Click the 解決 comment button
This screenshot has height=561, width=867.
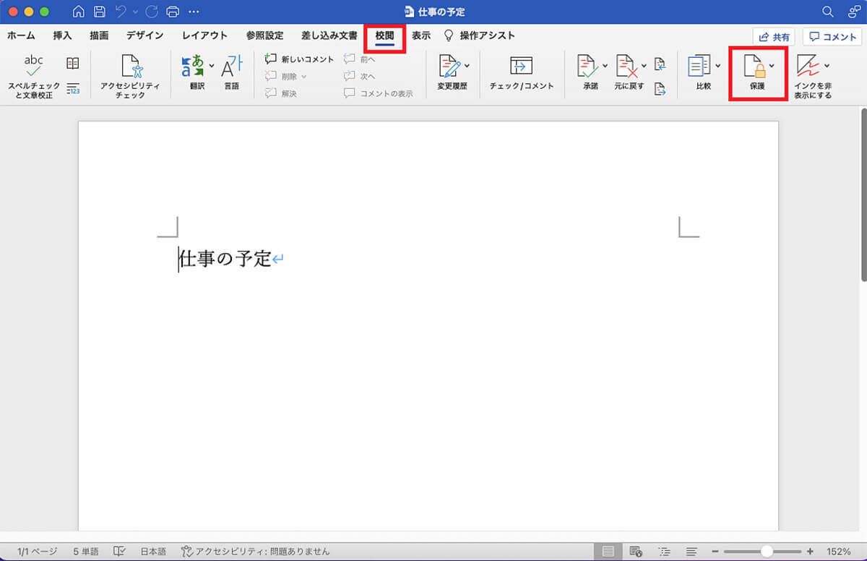coord(280,93)
